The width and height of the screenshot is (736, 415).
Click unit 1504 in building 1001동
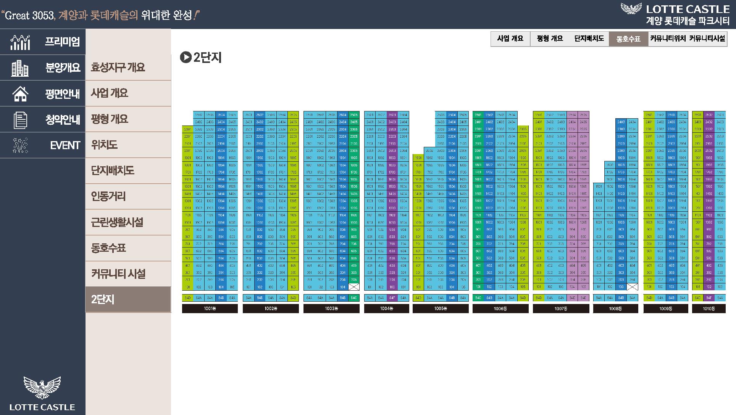click(x=221, y=187)
